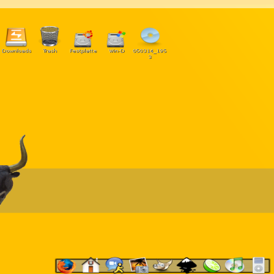This screenshot has height=274, width=274.
Task: Open the Home folder house icon
Action: pos(90,265)
